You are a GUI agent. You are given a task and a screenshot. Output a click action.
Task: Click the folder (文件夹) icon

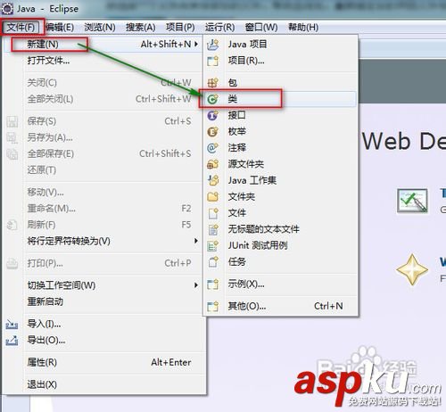pyautogui.click(x=213, y=197)
